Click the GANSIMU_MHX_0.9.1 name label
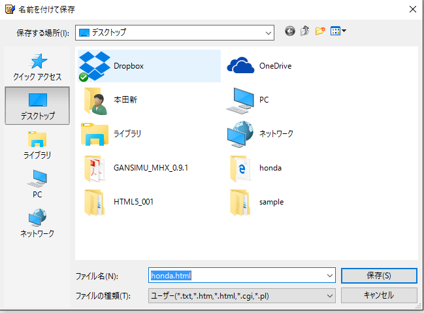 pyautogui.click(x=151, y=168)
